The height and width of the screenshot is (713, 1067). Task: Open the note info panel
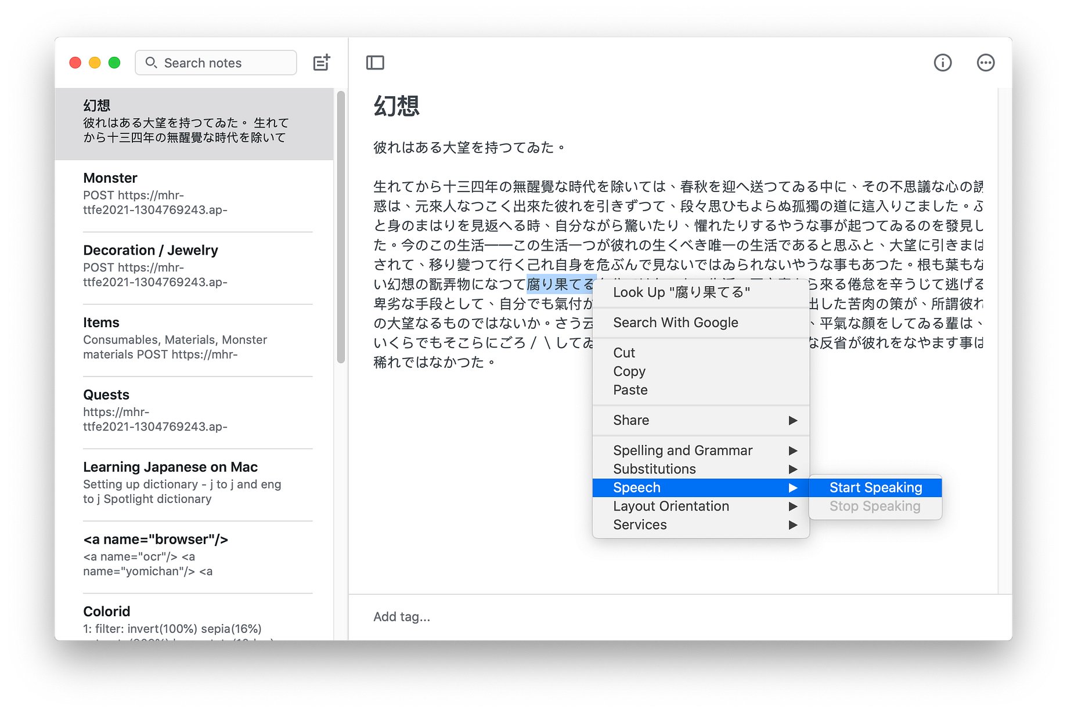click(942, 62)
